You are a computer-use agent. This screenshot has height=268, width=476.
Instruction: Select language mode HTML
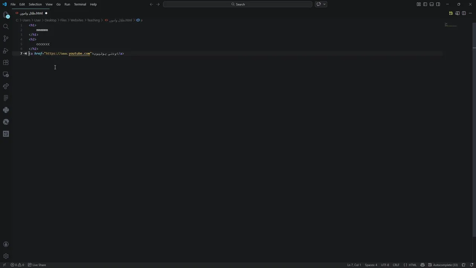point(413,265)
